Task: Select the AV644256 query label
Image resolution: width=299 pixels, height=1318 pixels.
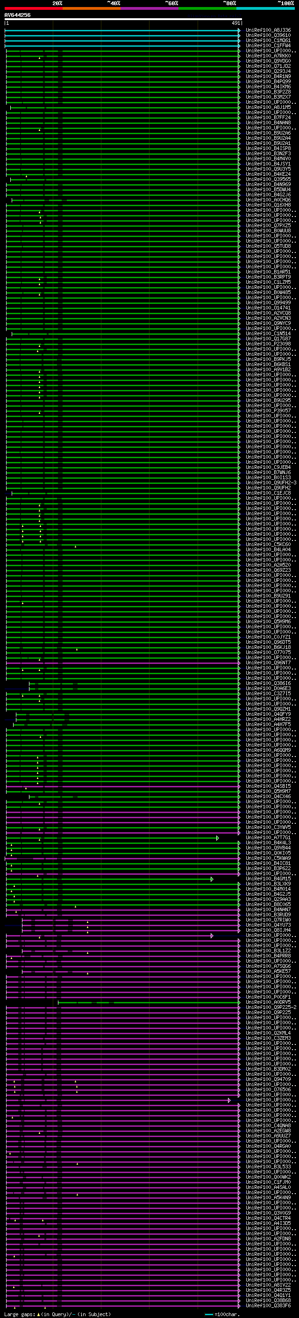Action: pyautogui.click(x=17, y=15)
